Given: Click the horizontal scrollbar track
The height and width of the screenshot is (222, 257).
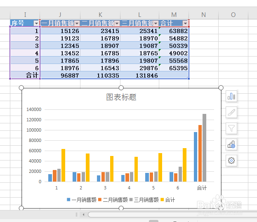Looking at the screenshot, I should point(172,215).
